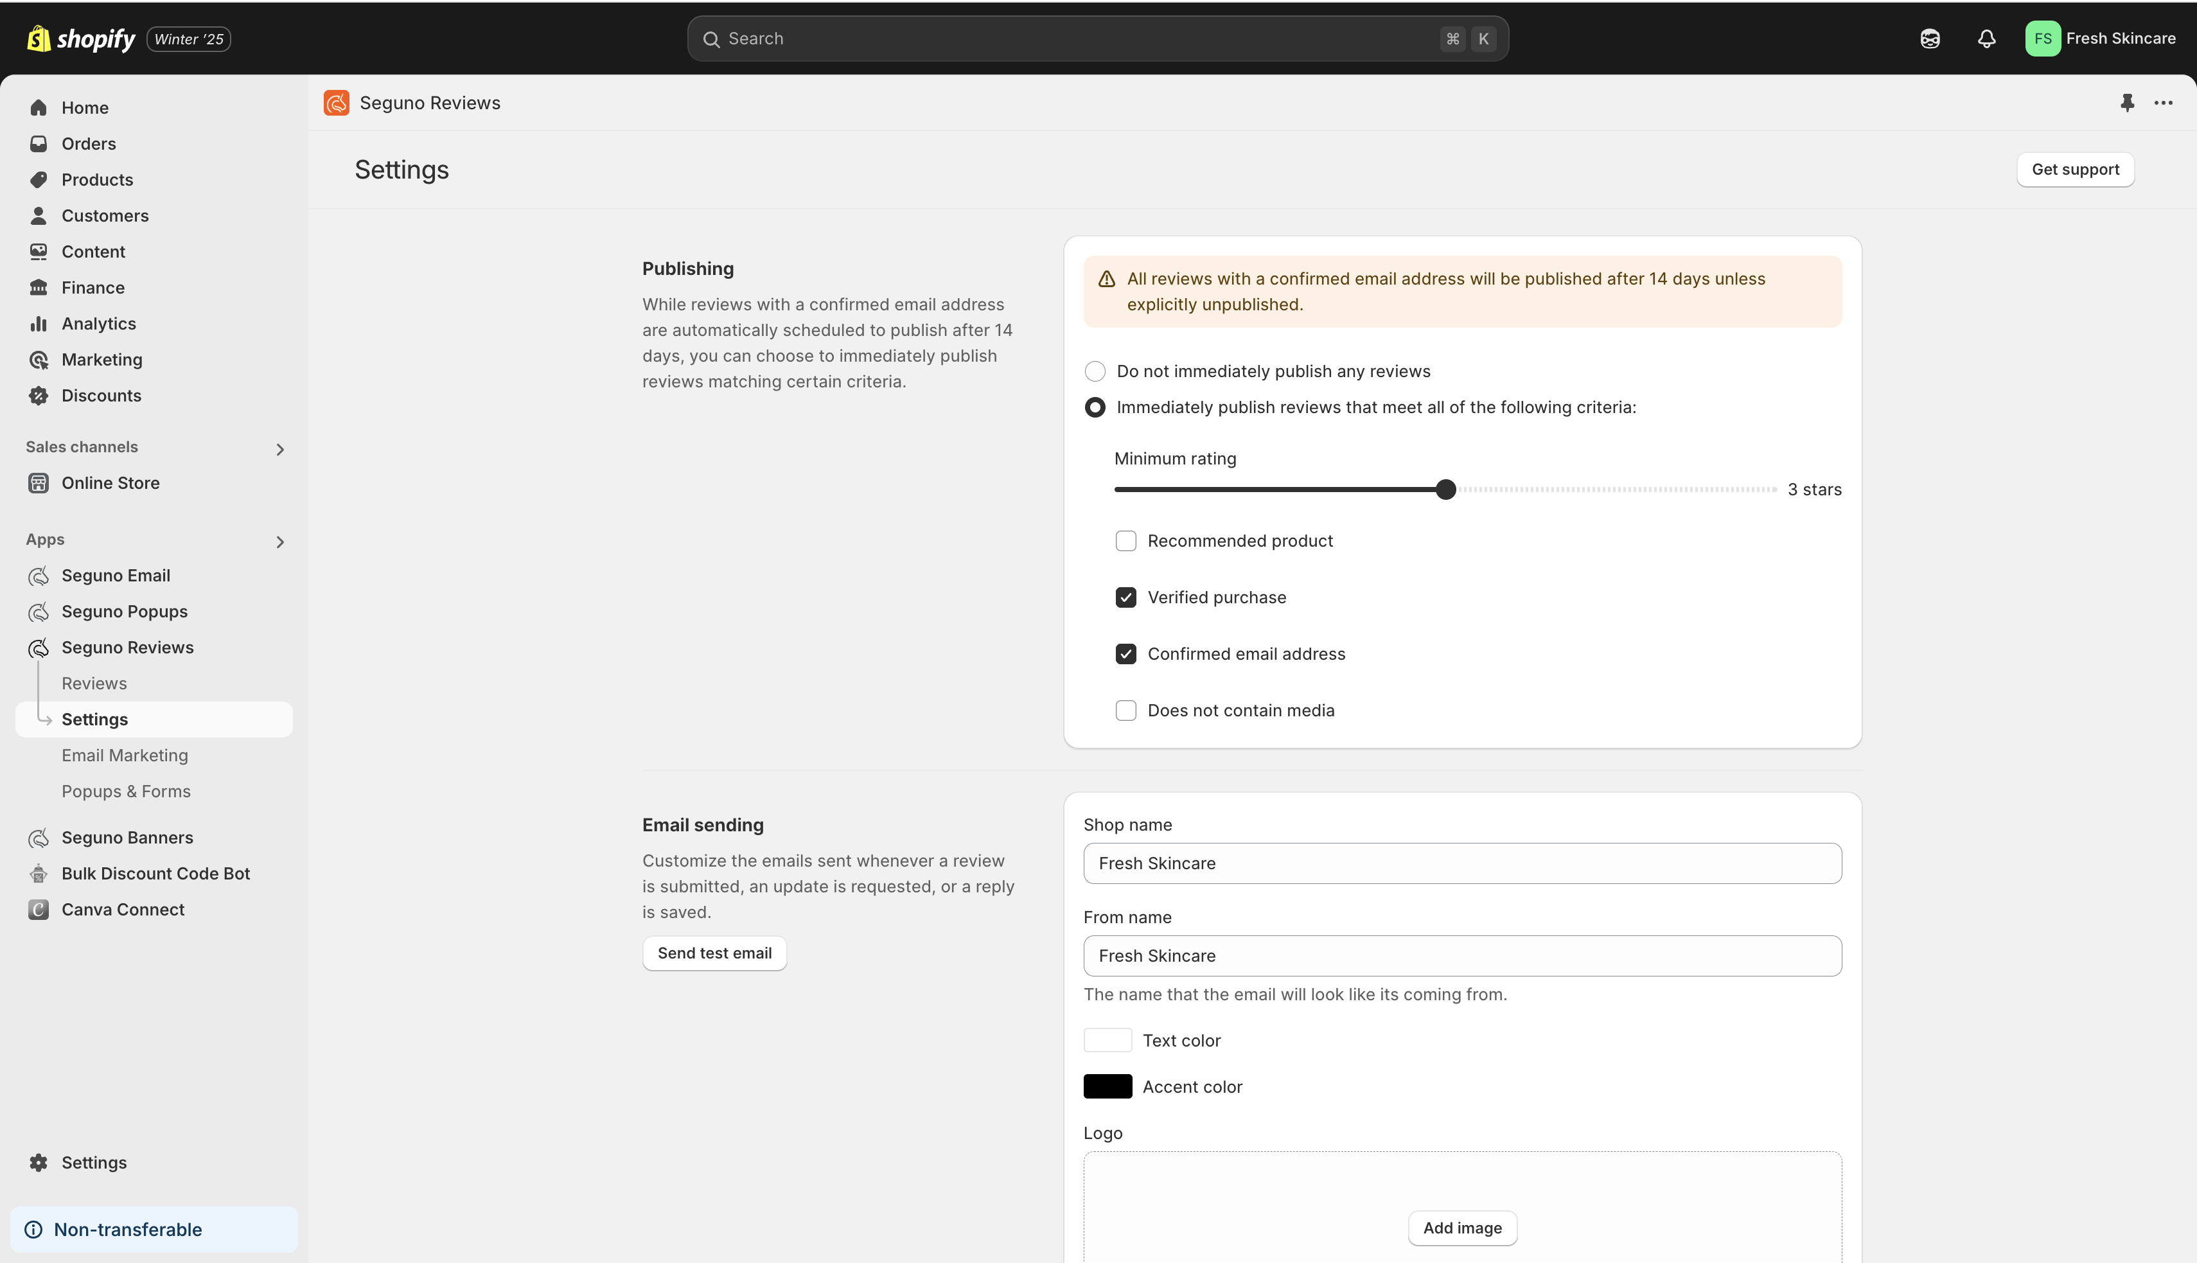The height and width of the screenshot is (1263, 2197).
Task: Check the Recommended product checkbox
Action: point(1126,542)
